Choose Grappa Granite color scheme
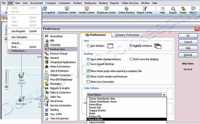200x124 pixels. (x=127, y=111)
